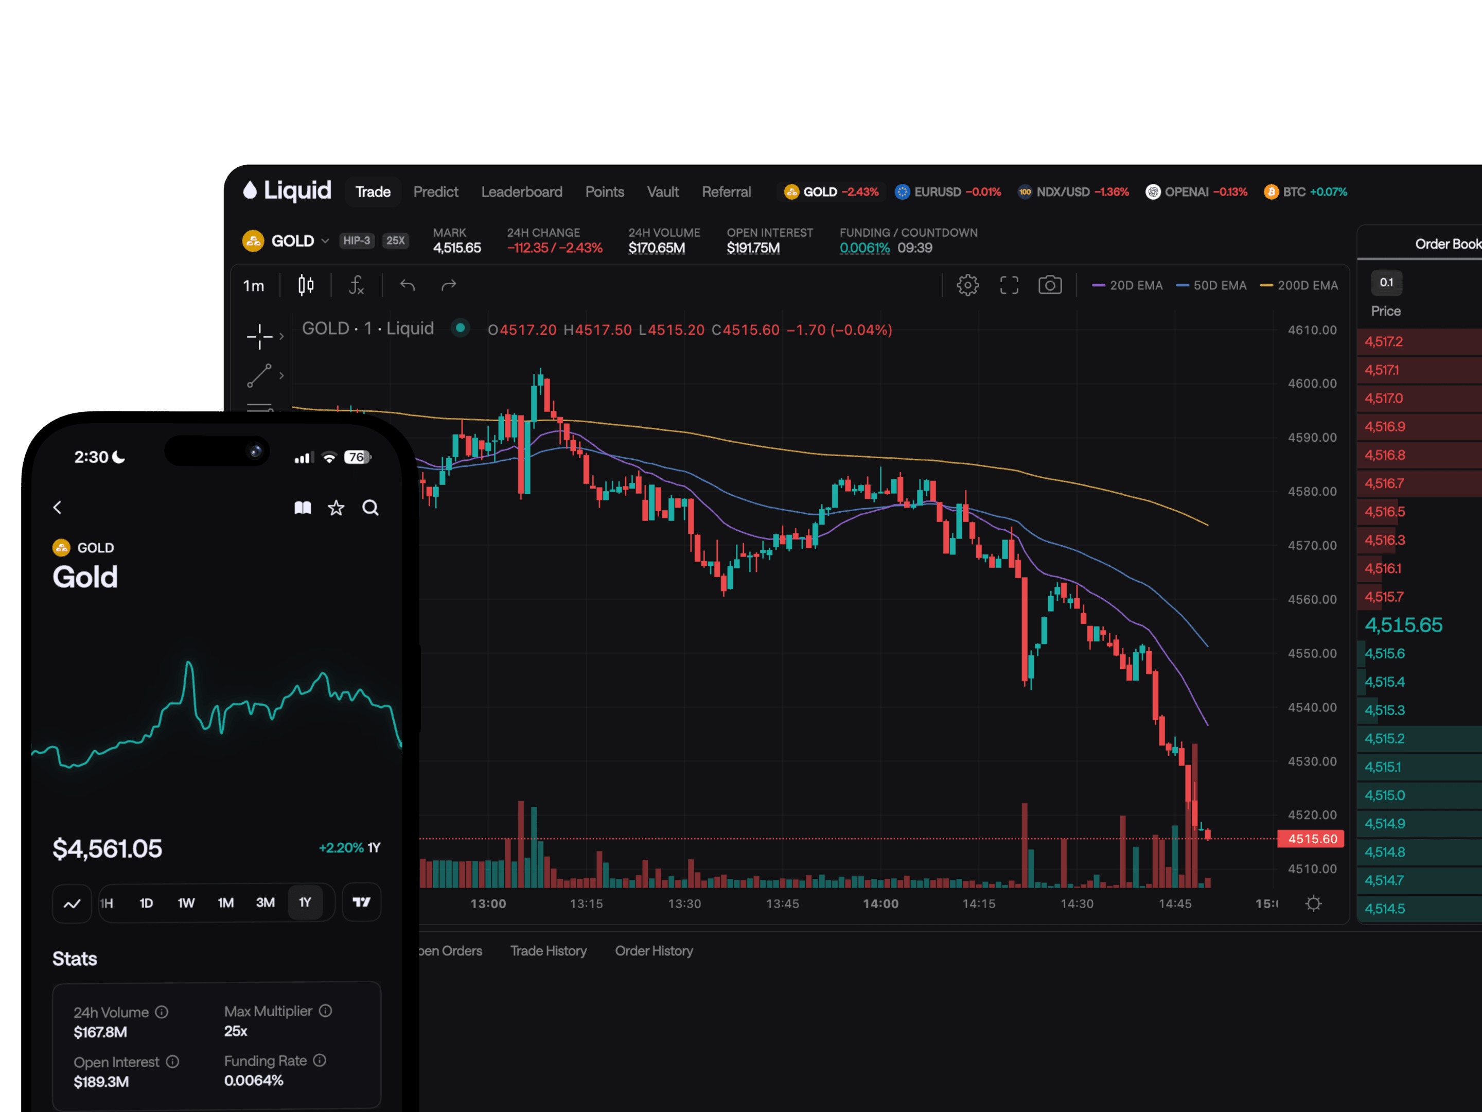Star Gold as a favorite on mobile
This screenshot has height=1112, width=1482.
[x=336, y=508]
